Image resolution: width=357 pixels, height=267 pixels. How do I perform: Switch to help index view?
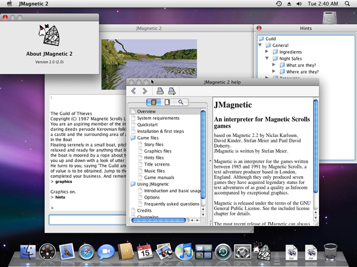[x=167, y=102]
